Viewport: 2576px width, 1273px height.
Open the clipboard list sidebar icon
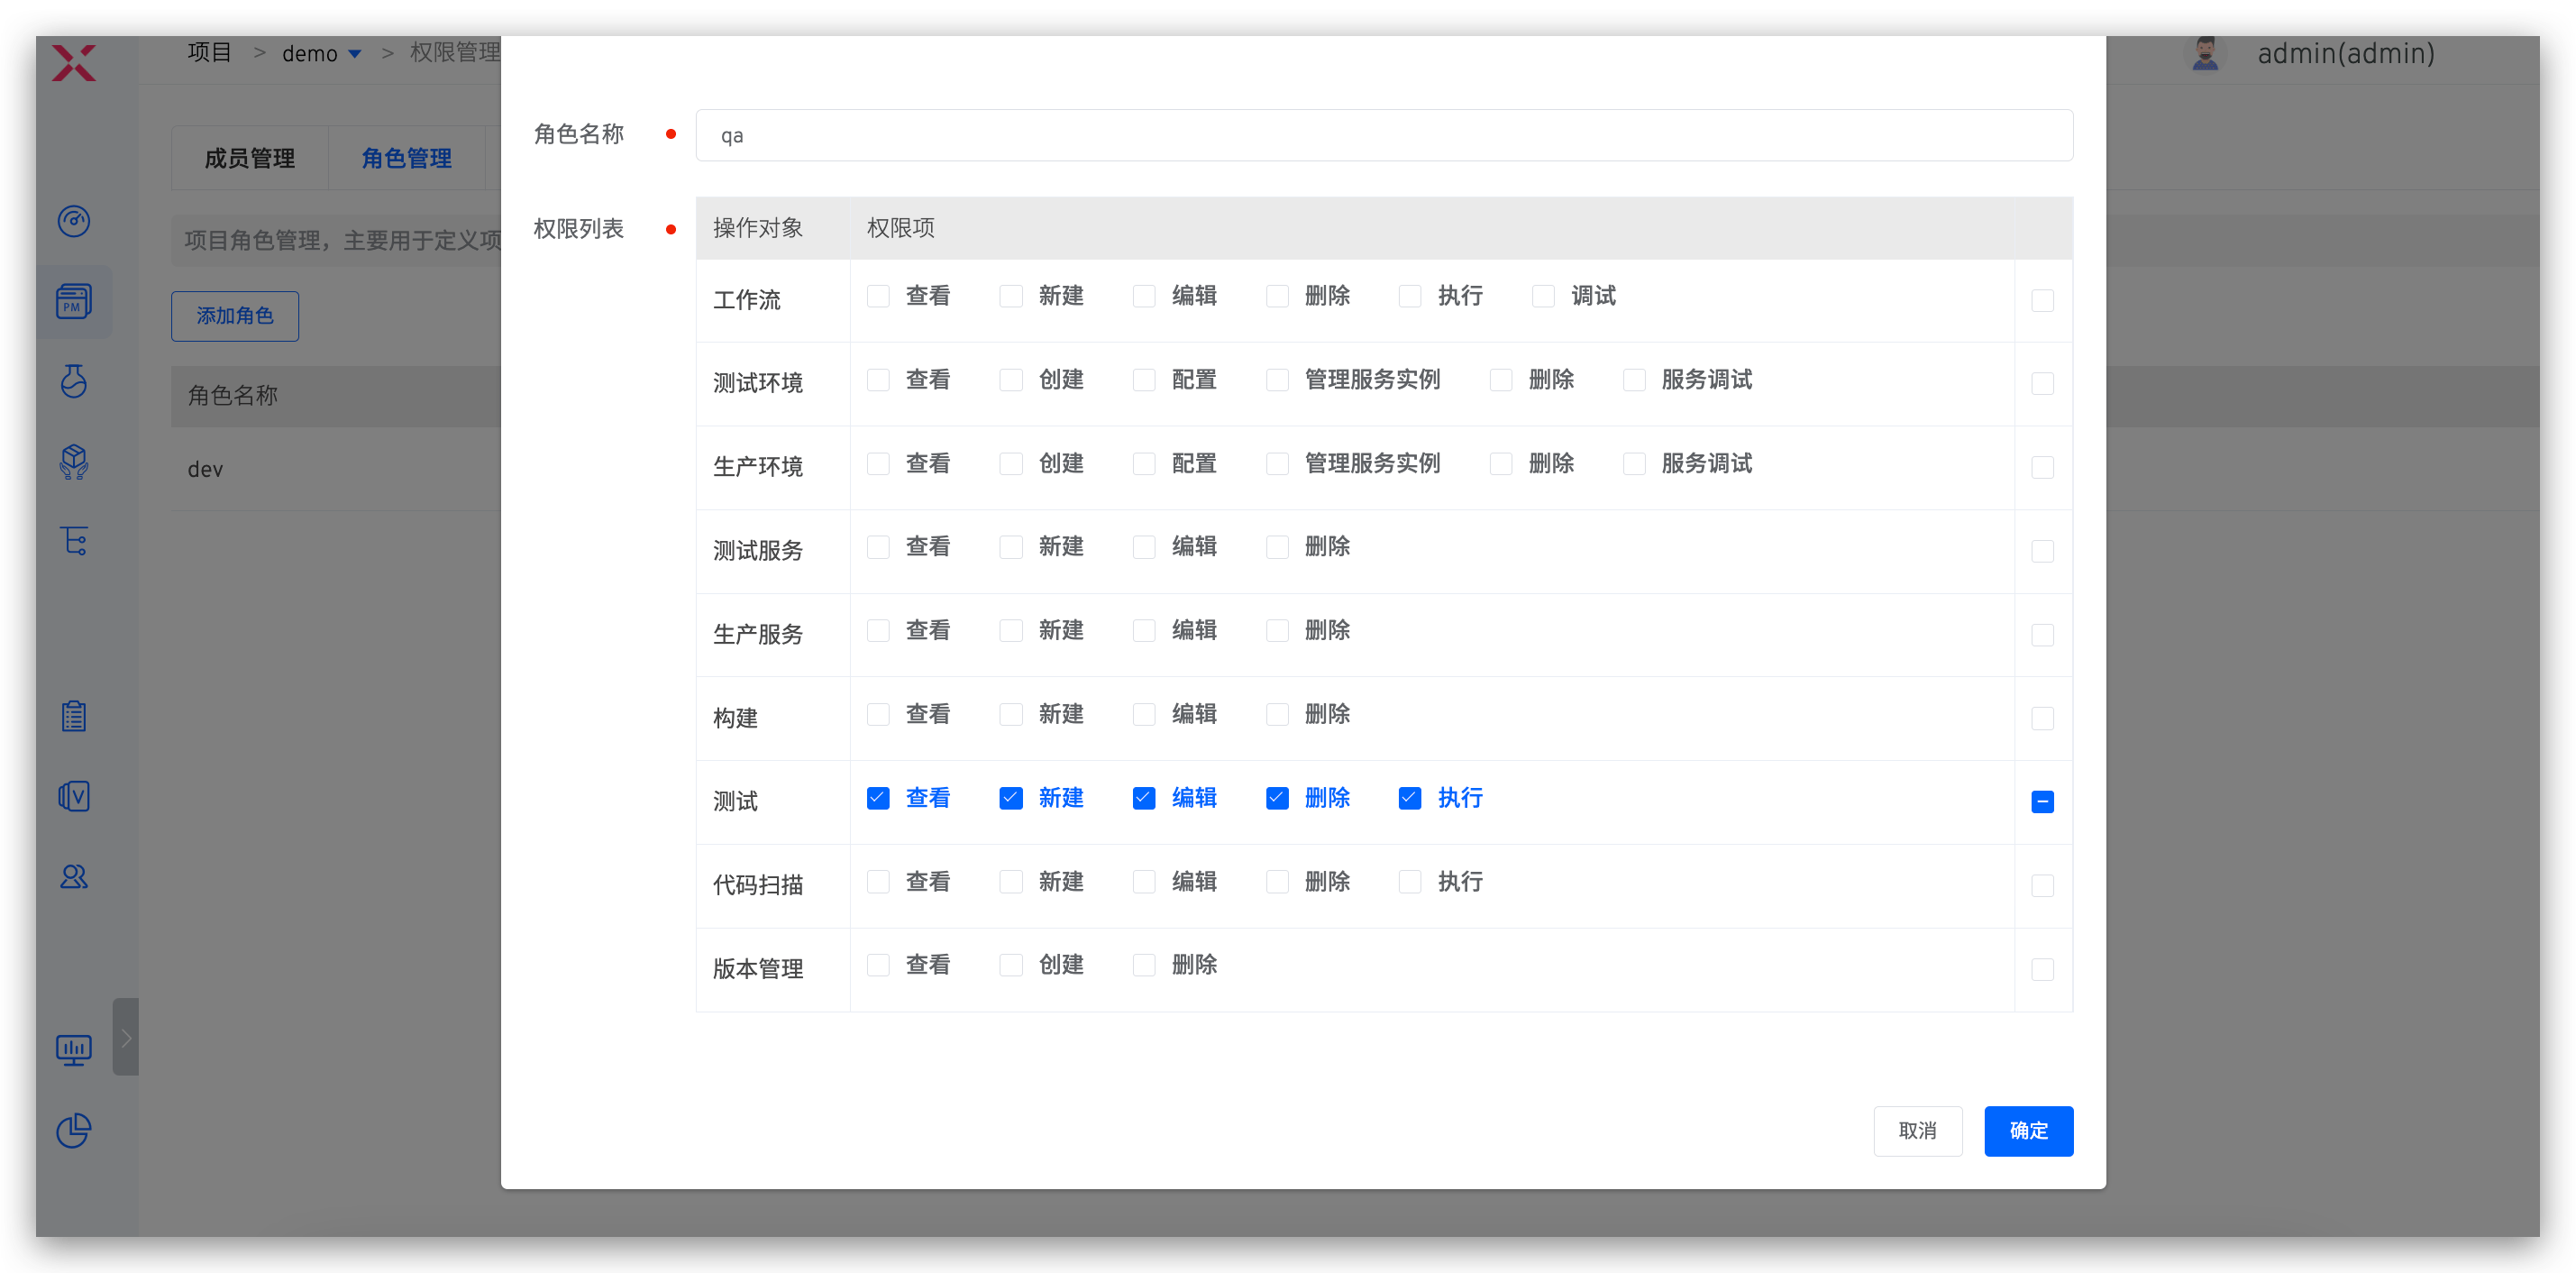tap(74, 716)
